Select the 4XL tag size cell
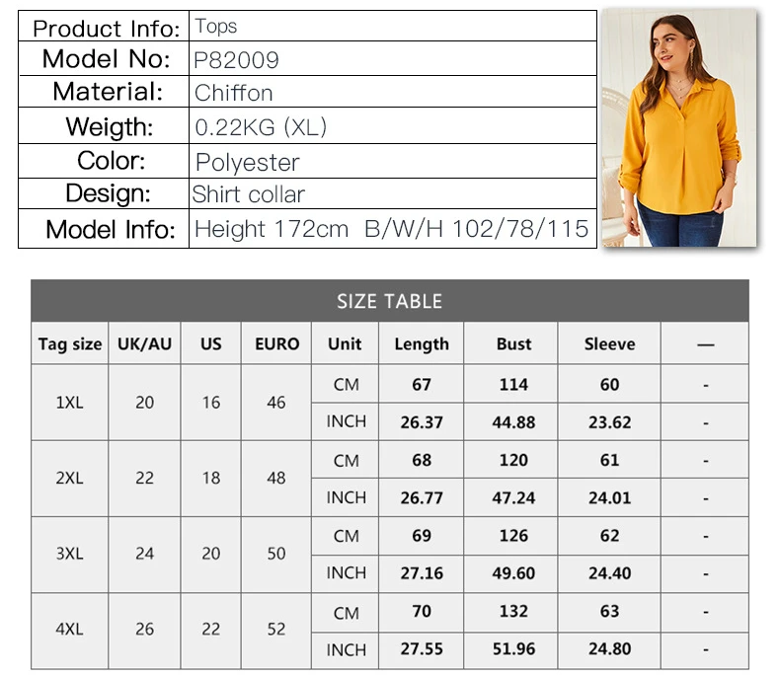This screenshot has width=780, height=677. pyautogui.click(x=70, y=629)
